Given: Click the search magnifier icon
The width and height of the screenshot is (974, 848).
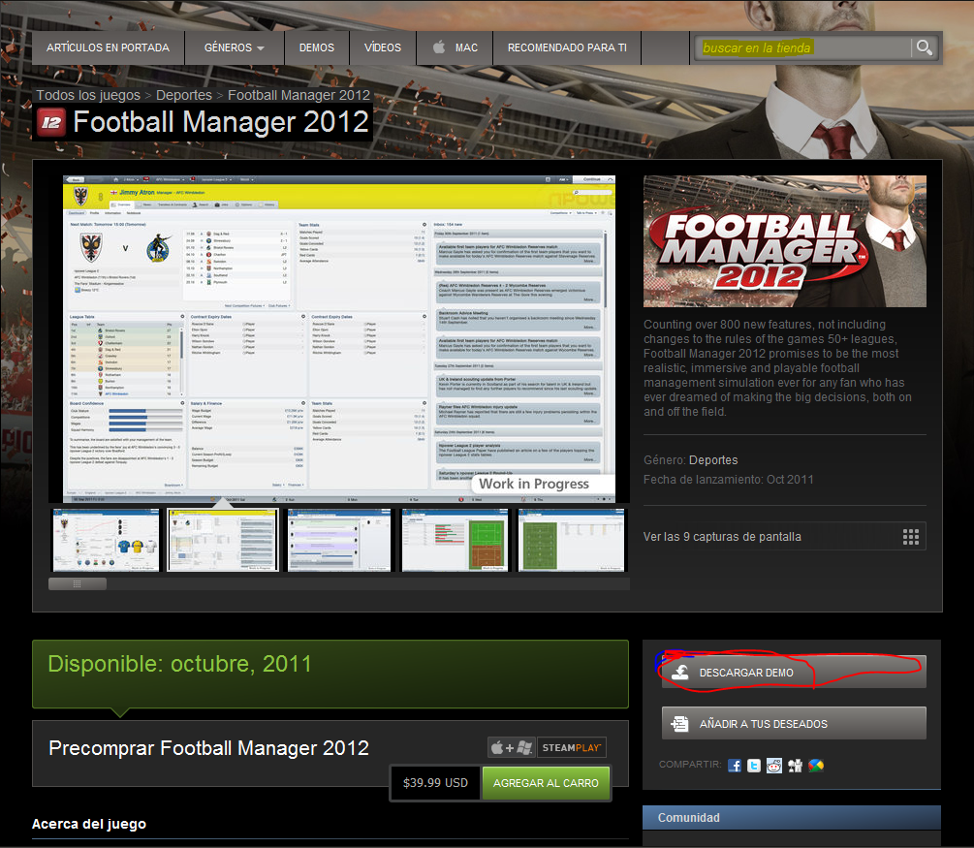Looking at the screenshot, I should pyautogui.click(x=924, y=47).
